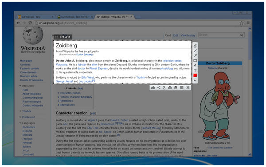This screenshot has width=266, height=167.
Task: Select the Line tool
Action: 195,51
